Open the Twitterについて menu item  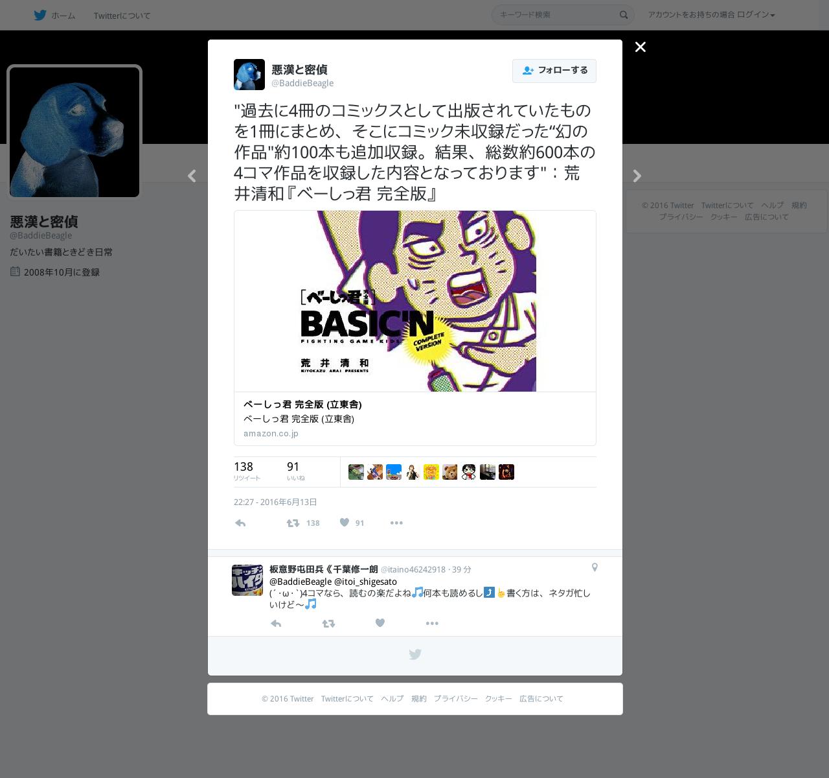[122, 16]
